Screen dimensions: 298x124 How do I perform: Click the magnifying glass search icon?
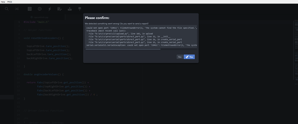(x=7, y=9)
